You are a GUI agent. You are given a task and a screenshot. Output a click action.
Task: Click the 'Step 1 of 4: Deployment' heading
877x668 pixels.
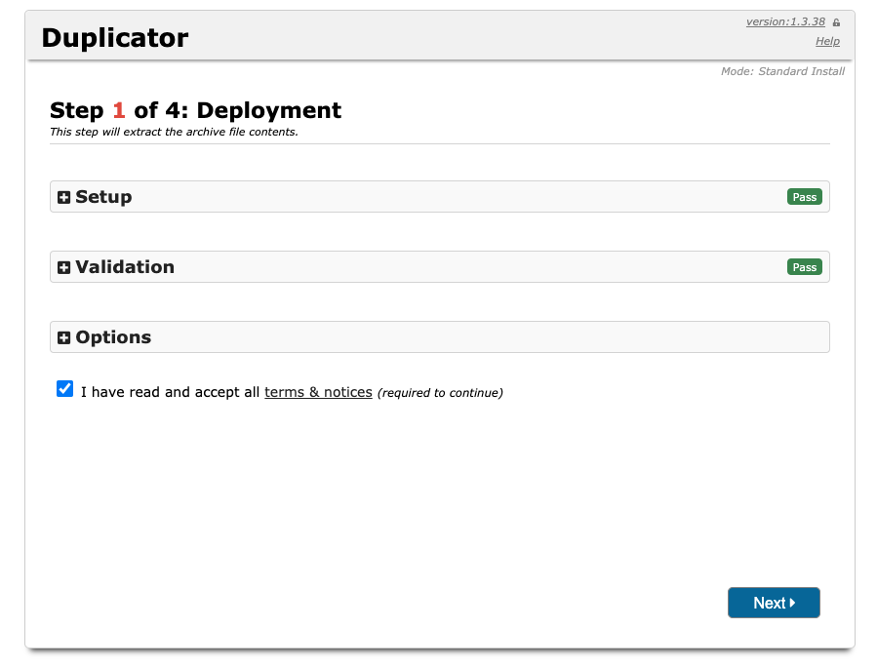tap(195, 110)
